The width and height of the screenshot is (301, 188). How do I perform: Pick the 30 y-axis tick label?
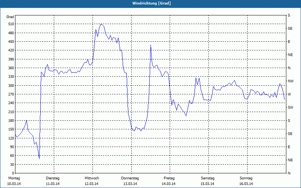pyautogui.click(x=12, y=164)
